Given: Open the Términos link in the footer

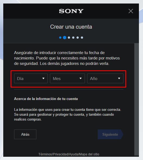Looking at the screenshot, I should [x=45, y=154].
